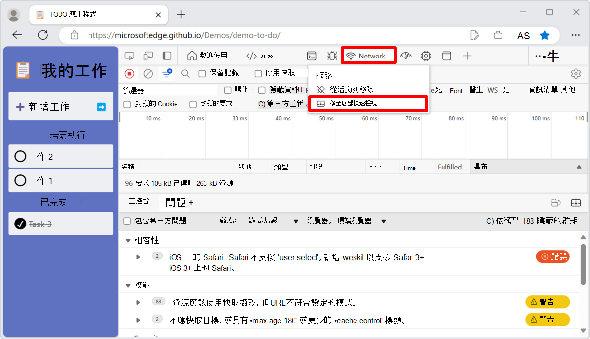Image resolution: width=590 pixels, height=339 pixels.
Task: Open the network search magnifier
Action: coord(185,73)
